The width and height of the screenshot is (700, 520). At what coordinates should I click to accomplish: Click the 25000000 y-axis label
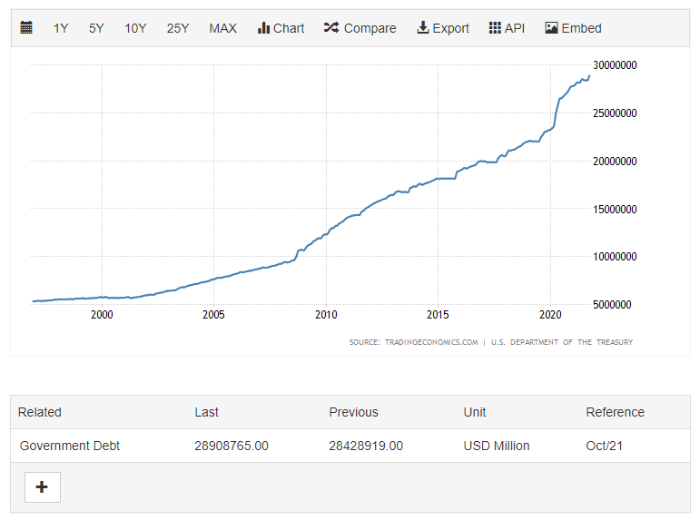click(615, 113)
